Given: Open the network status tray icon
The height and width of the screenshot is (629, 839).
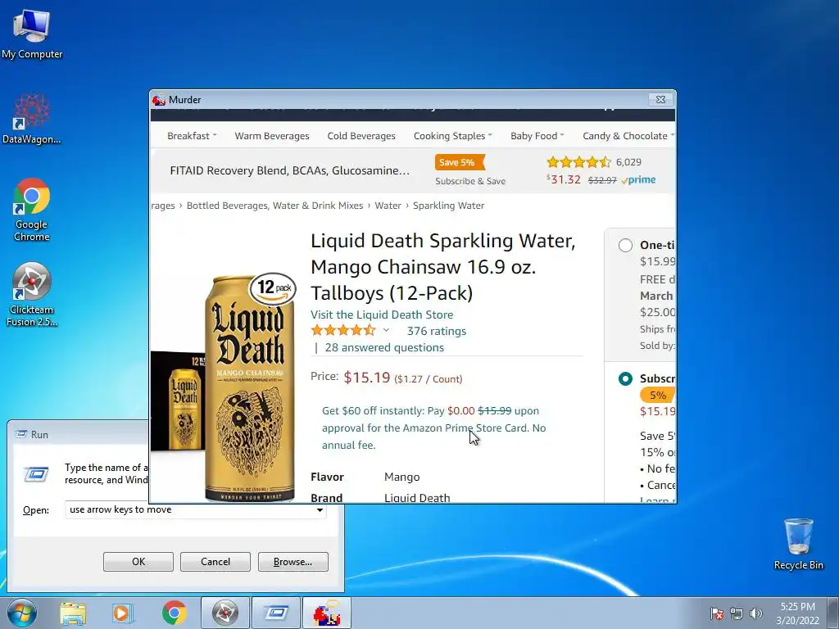Looking at the screenshot, I should 737,614.
